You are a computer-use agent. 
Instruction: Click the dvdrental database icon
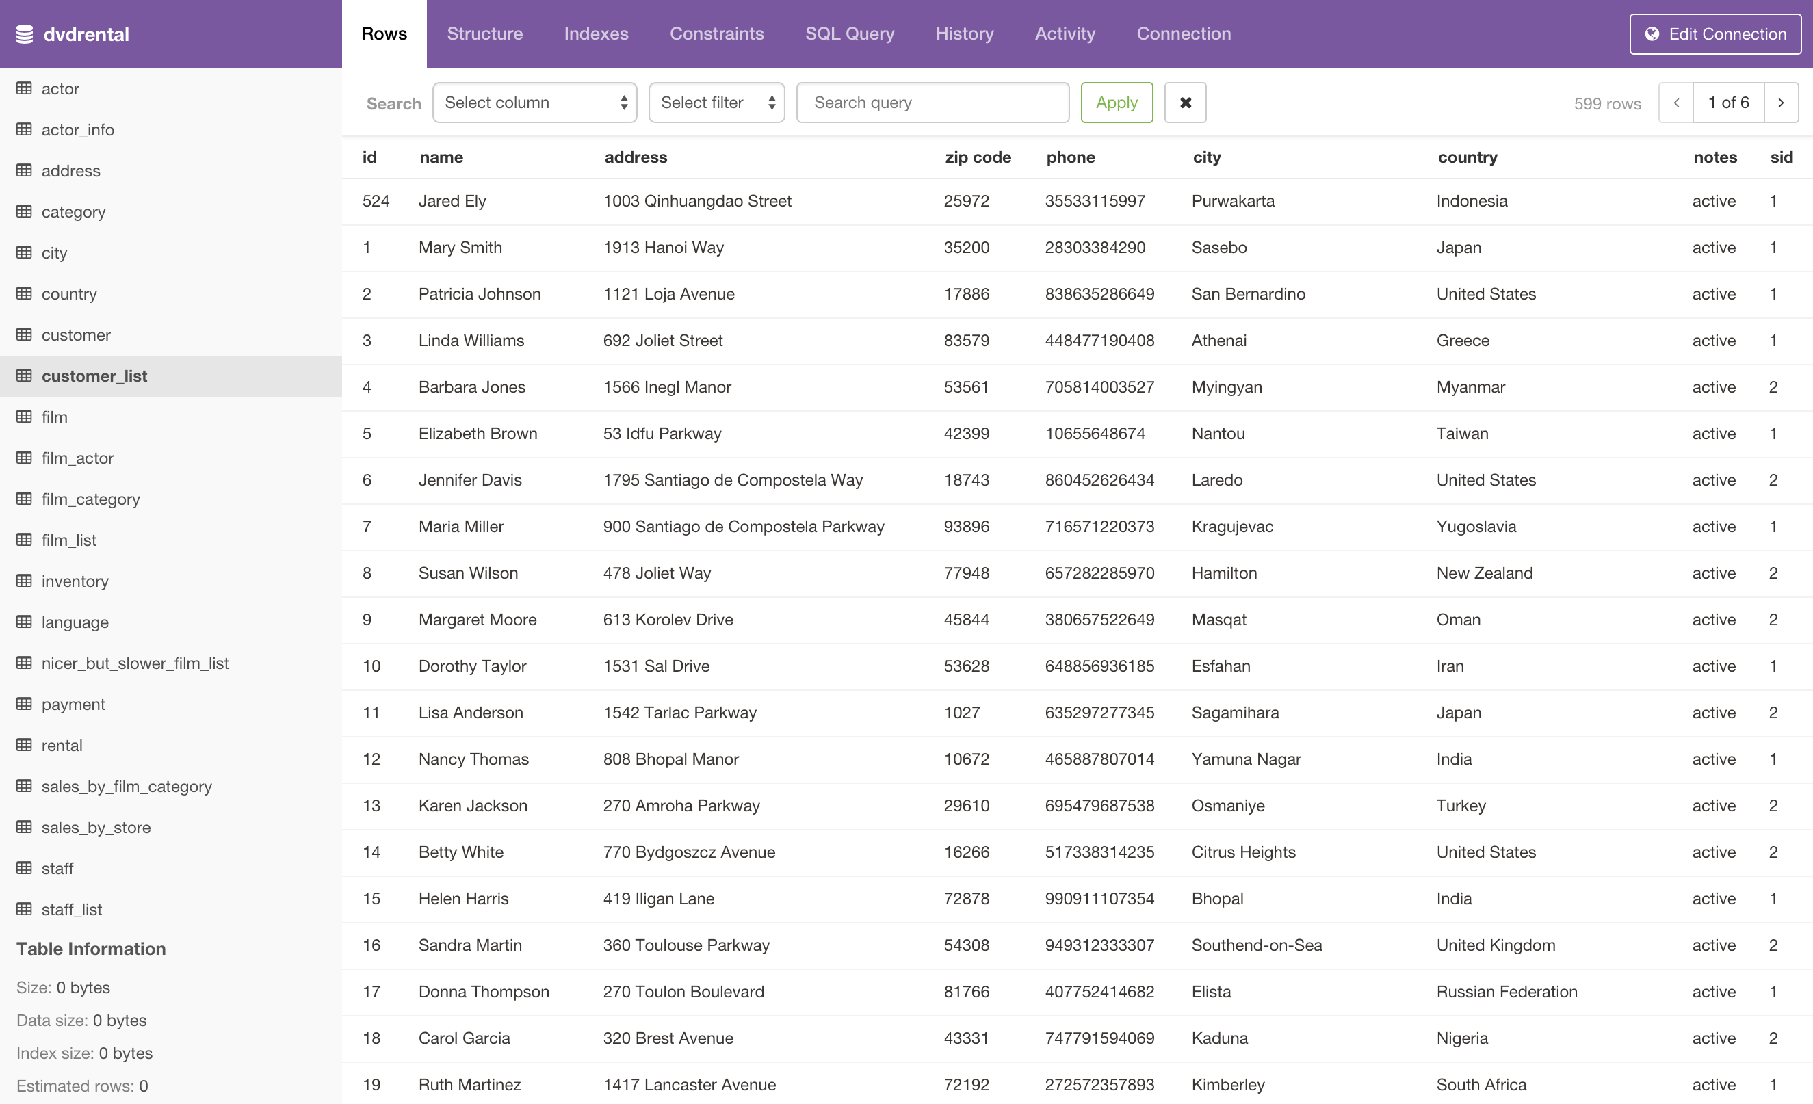click(x=25, y=34)
